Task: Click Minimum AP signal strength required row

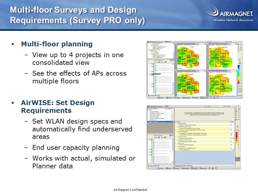Action: (204, 125)
